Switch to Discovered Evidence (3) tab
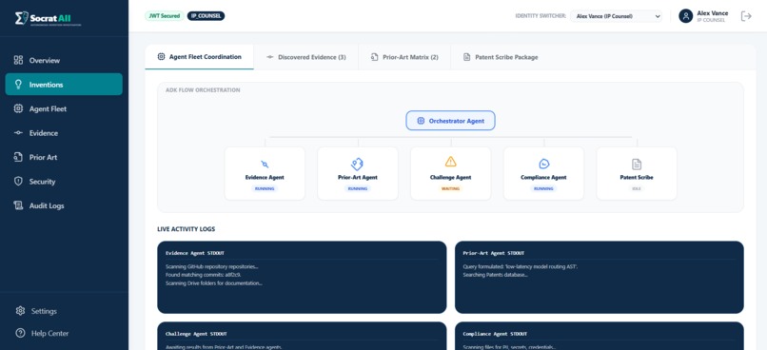Screen dimensions: 767x350 (x=306, y=57)
